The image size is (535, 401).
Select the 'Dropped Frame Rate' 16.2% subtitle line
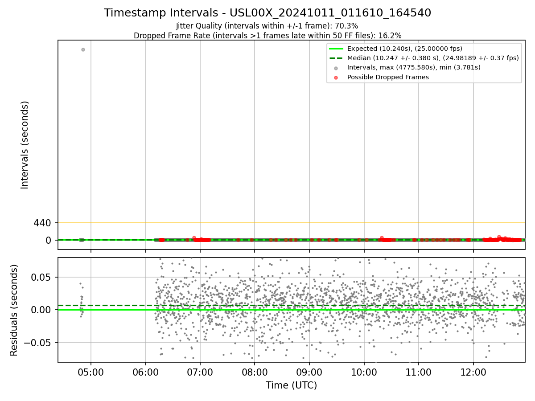point(267,36)
